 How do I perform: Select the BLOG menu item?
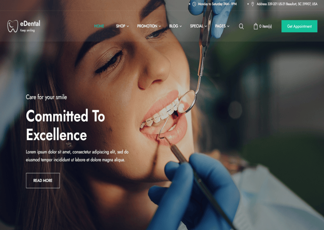(174, 26)
